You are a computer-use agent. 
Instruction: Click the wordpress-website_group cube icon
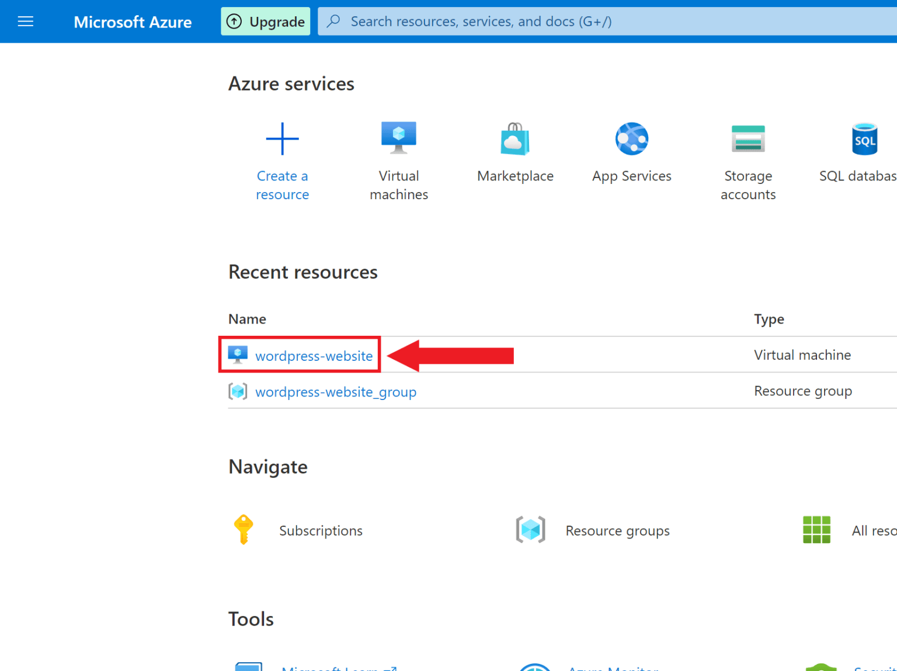coord(238,391)
